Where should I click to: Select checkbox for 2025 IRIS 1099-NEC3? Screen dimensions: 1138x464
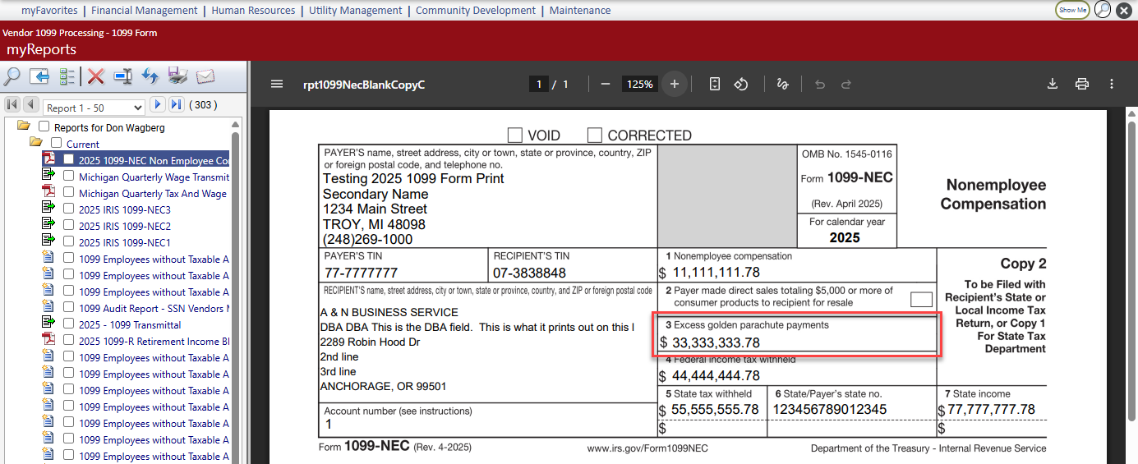69,209
